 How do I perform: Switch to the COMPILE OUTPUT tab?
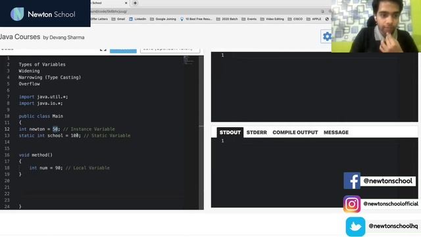[x=295, y=132]
